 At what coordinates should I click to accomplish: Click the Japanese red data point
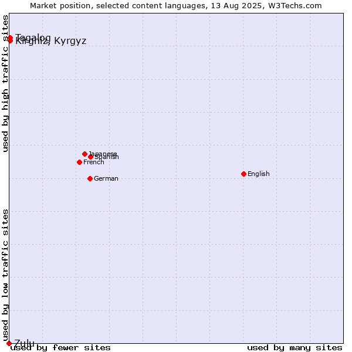click(84, 154)
